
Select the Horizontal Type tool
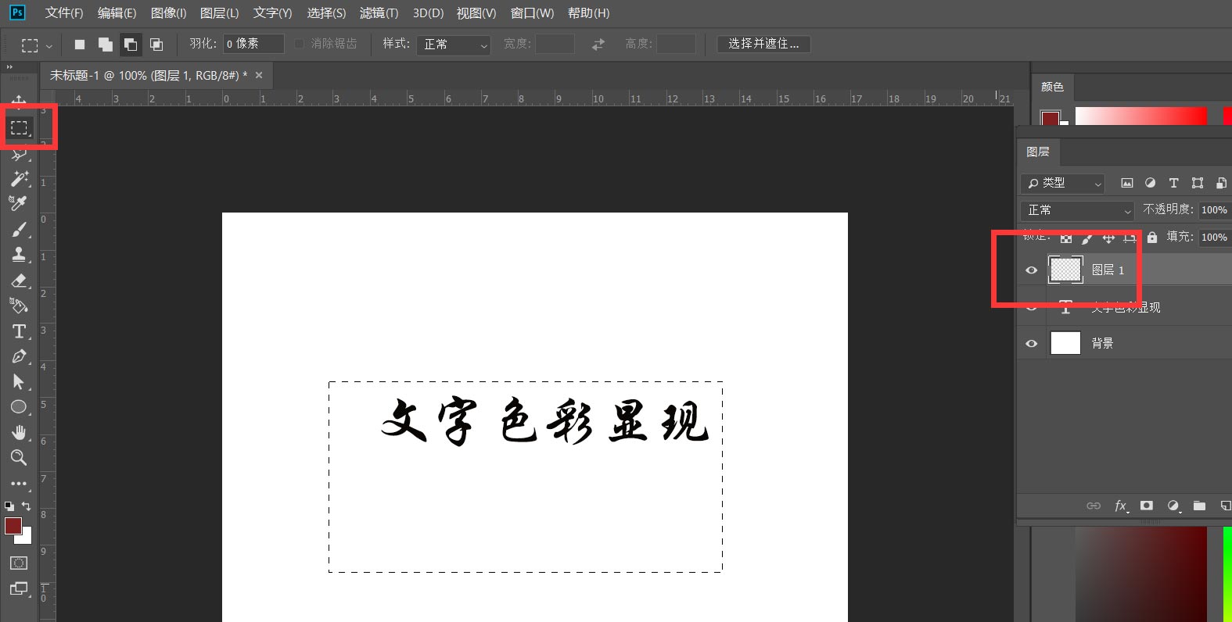[19, 331]
